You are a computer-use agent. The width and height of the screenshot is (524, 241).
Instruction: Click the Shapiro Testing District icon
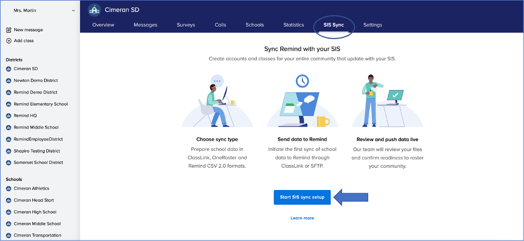9,151
